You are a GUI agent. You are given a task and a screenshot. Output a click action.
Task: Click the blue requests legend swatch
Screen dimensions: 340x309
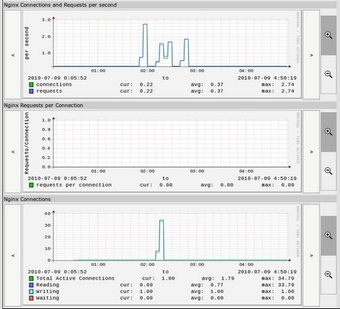(31, 91)
